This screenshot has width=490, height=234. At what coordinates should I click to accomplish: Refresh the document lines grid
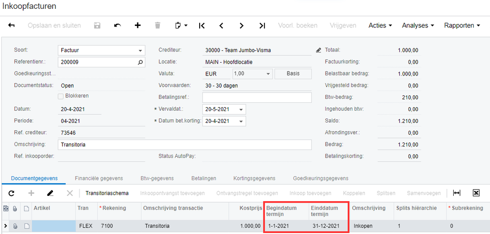[x=11, y=193]
